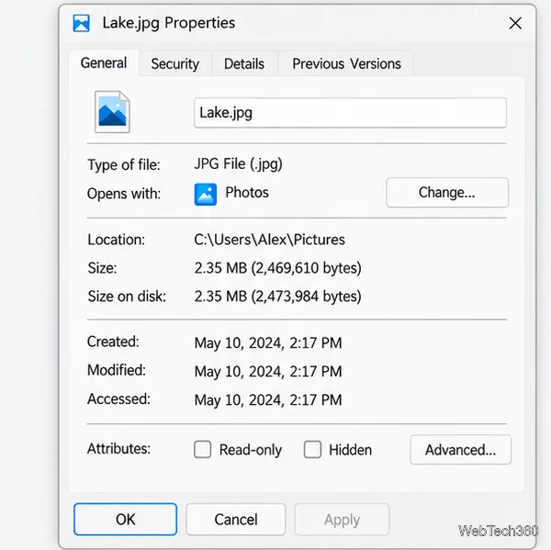
Task: Select the General tab
Action: pyautogui.click(x=104, y=63)
